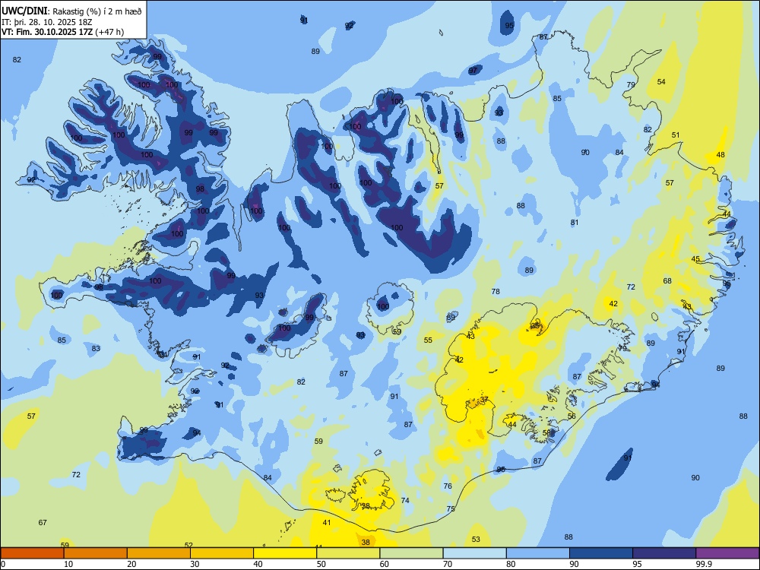Select the navy 95–99.9 legend swatch
This screenshot has width=760, height=570.
pos(664,553)
